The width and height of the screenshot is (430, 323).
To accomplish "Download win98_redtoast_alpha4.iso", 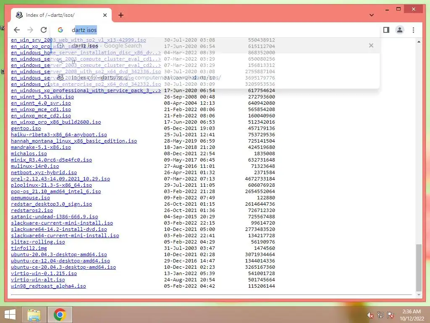I will click(48, 286).
